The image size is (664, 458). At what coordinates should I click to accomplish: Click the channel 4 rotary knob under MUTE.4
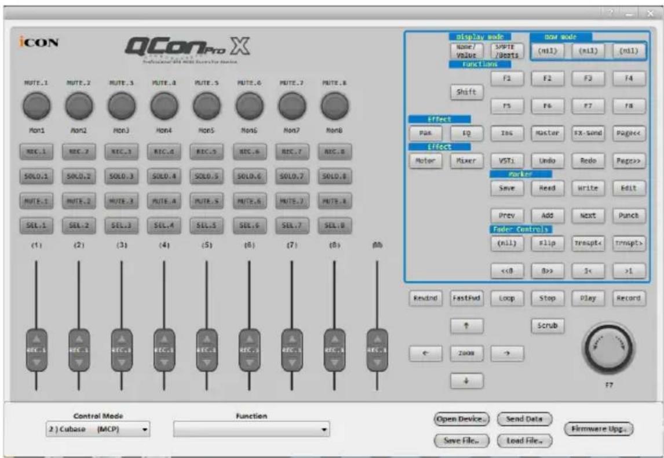point(165,106)
